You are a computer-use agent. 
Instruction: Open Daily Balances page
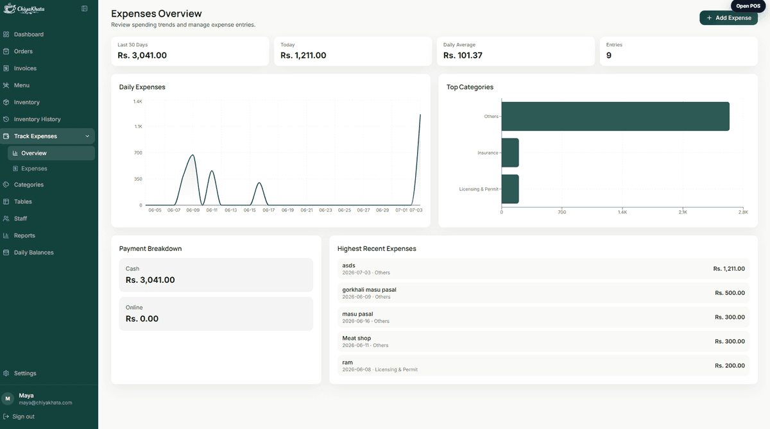click(x=34, y=253)
